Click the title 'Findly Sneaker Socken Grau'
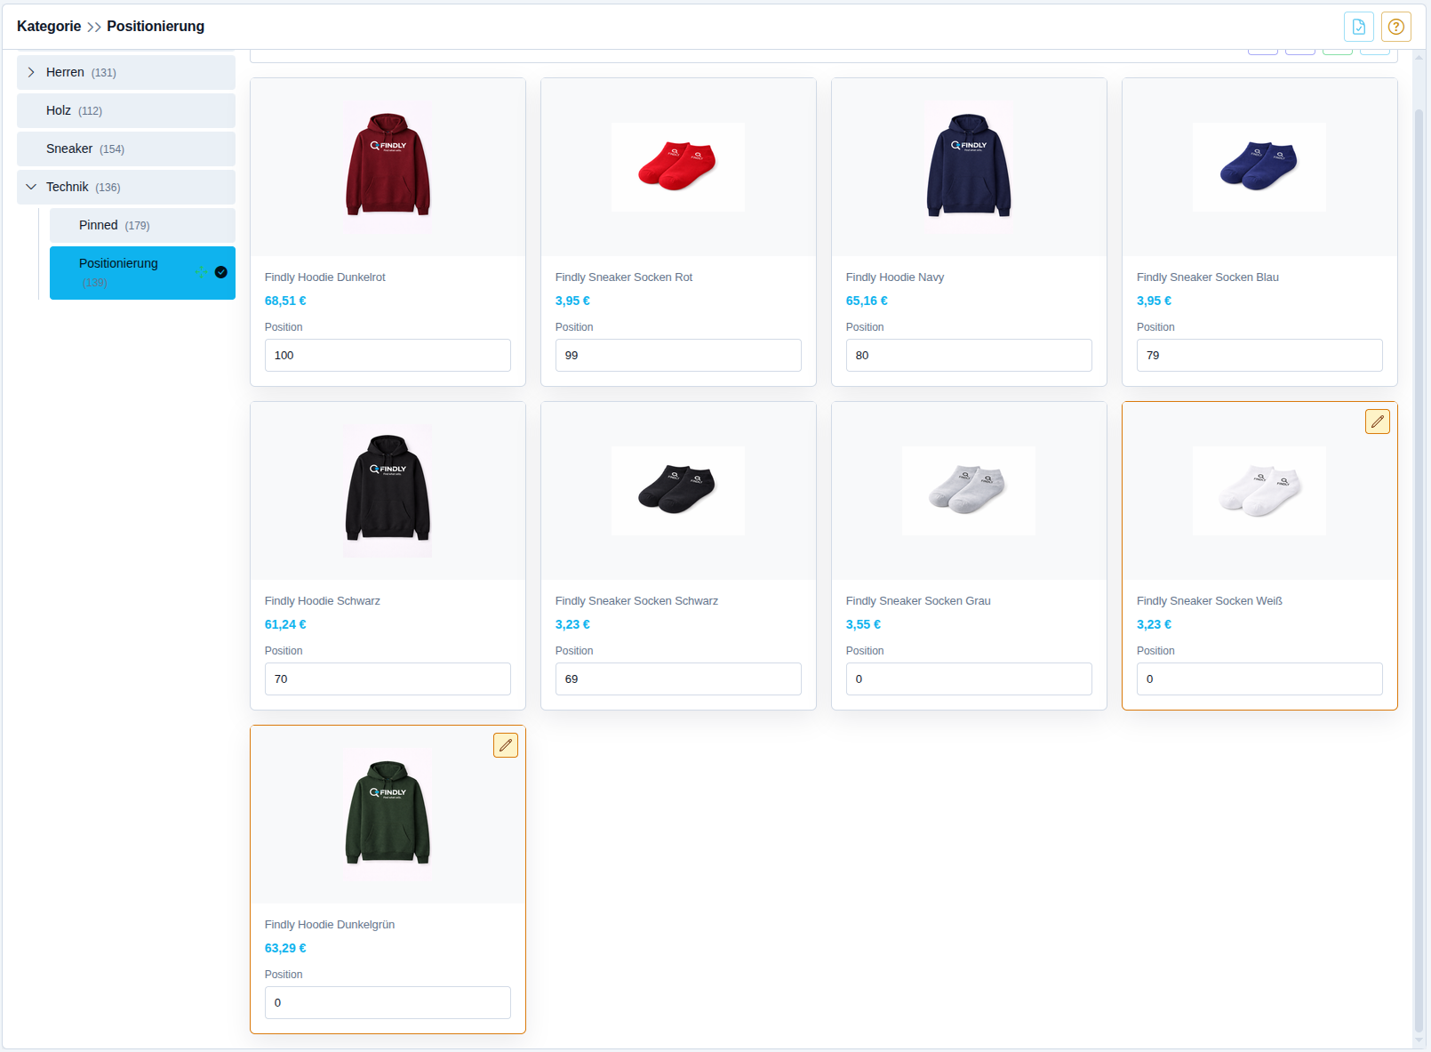1431x1052 pixels. [x=918, y=601]
